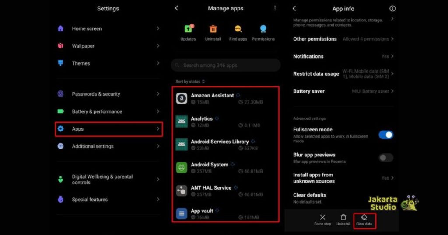
Task: Expand Battery saver option chevron
Action: click(392, 91)
